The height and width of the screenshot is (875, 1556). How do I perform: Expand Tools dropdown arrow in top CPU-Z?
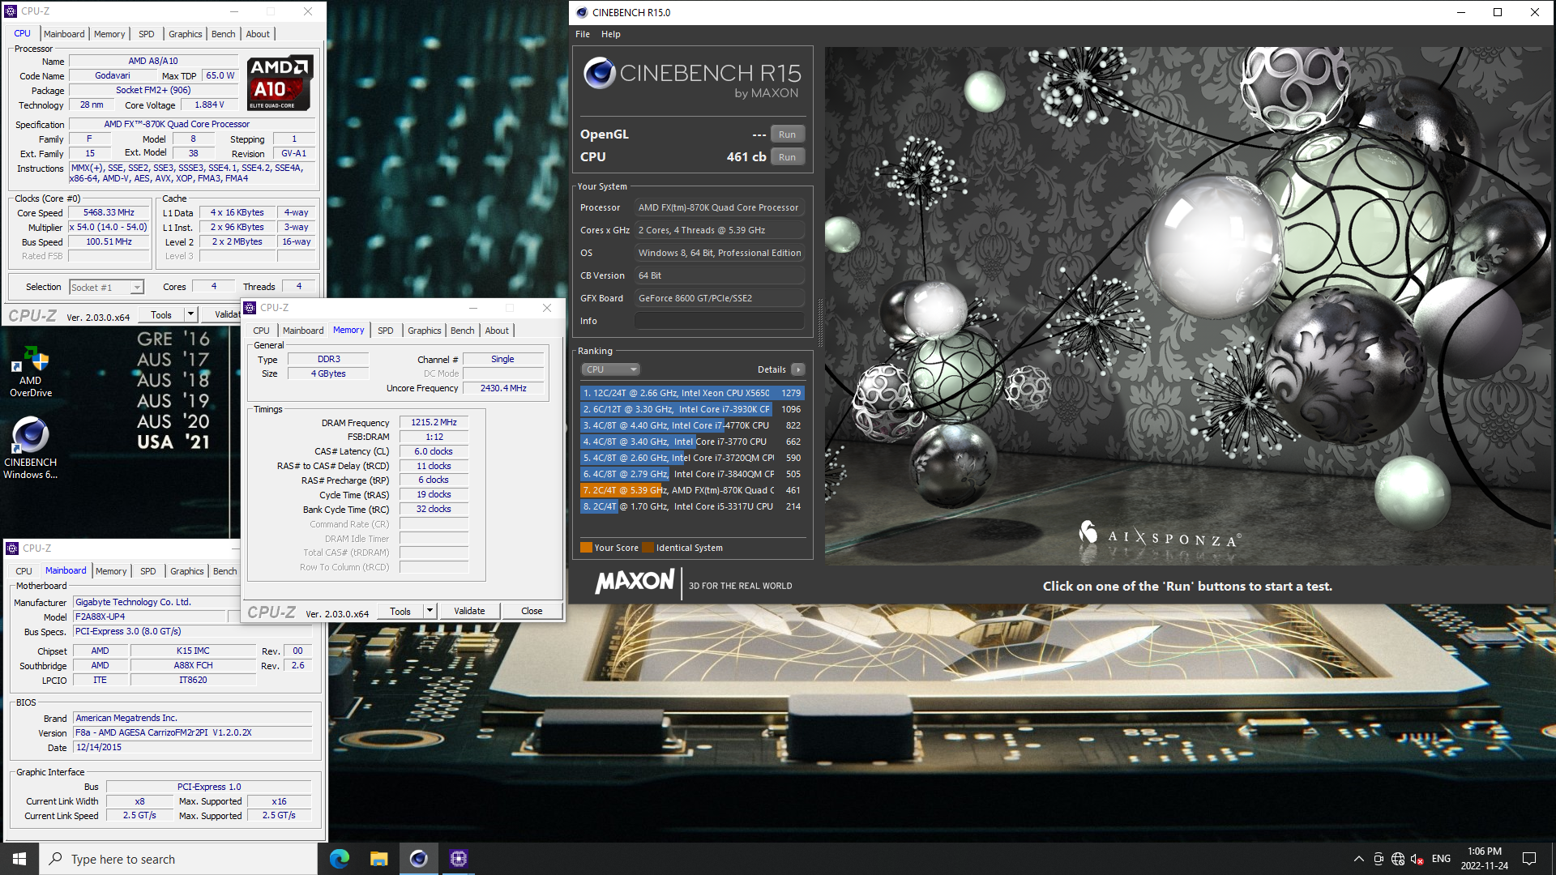click(x=190, y=314)
